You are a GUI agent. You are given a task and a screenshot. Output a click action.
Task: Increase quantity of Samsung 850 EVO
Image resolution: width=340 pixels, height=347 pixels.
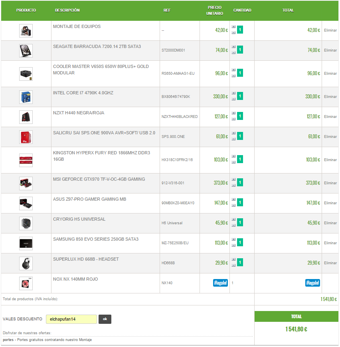[233, 239]
